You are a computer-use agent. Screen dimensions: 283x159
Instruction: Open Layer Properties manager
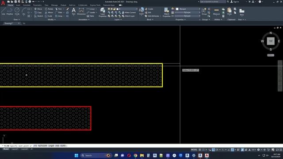tap(103, 12)
